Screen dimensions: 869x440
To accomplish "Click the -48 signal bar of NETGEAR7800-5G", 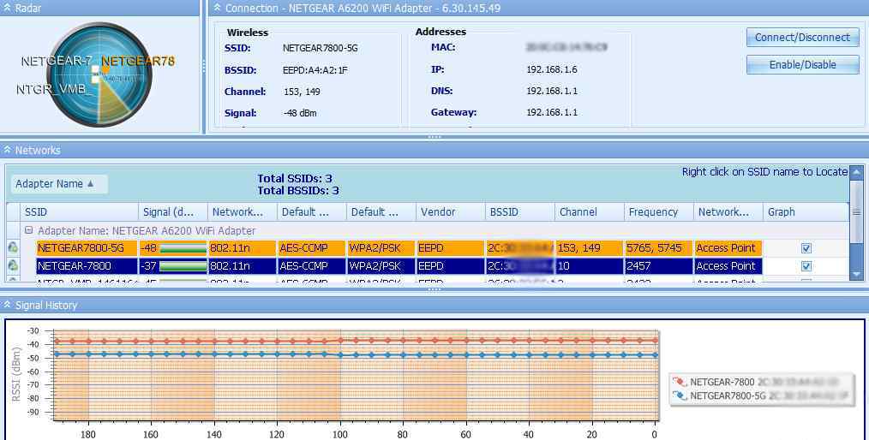I will (183, 248).
